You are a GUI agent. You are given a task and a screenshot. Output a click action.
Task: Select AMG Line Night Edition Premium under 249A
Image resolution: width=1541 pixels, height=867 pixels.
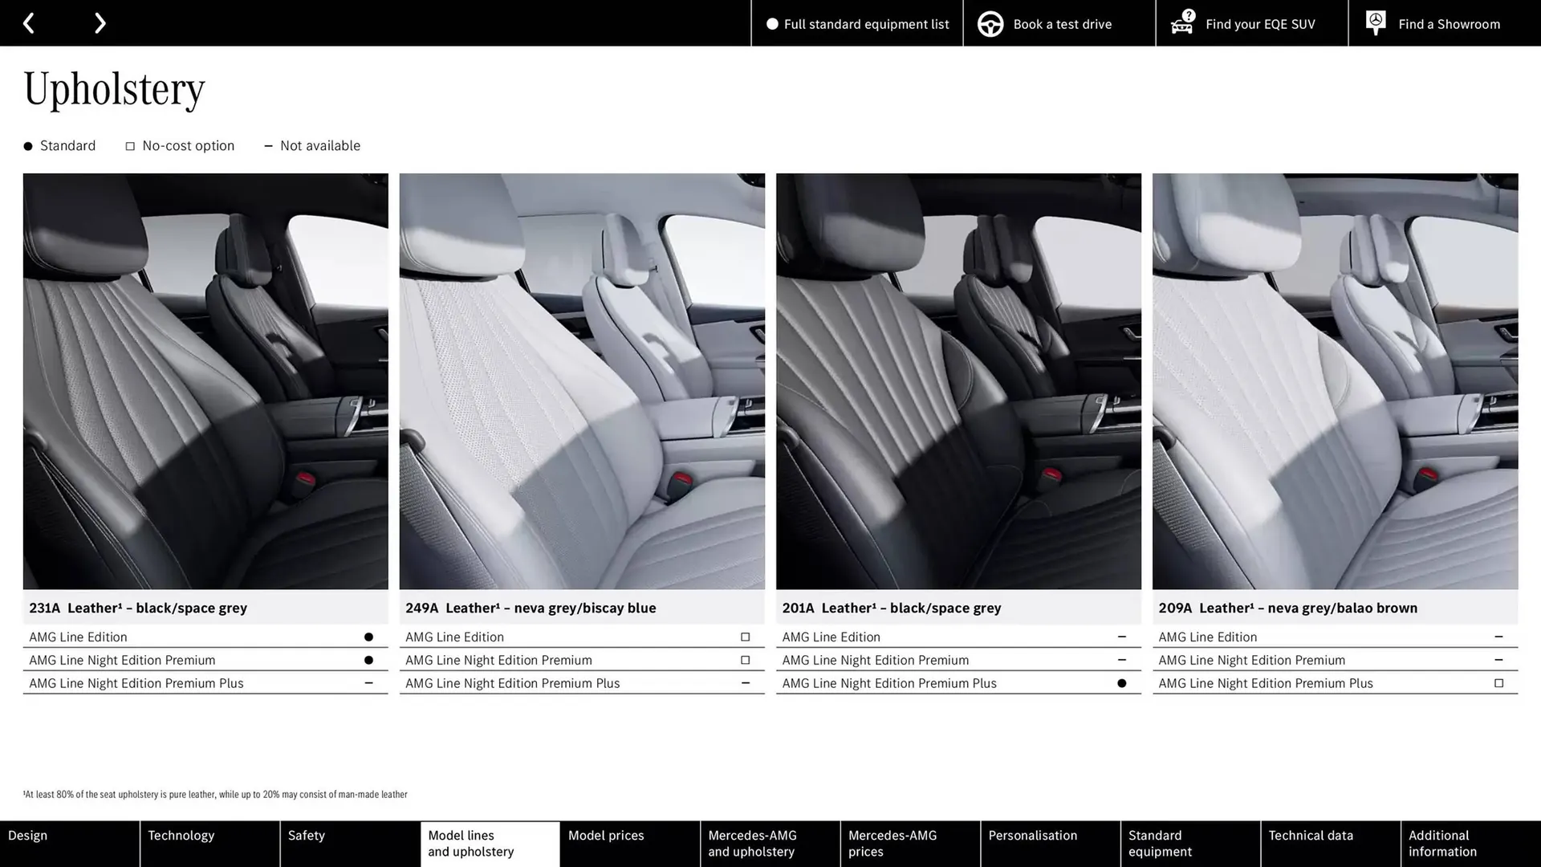tap(582, 660)
